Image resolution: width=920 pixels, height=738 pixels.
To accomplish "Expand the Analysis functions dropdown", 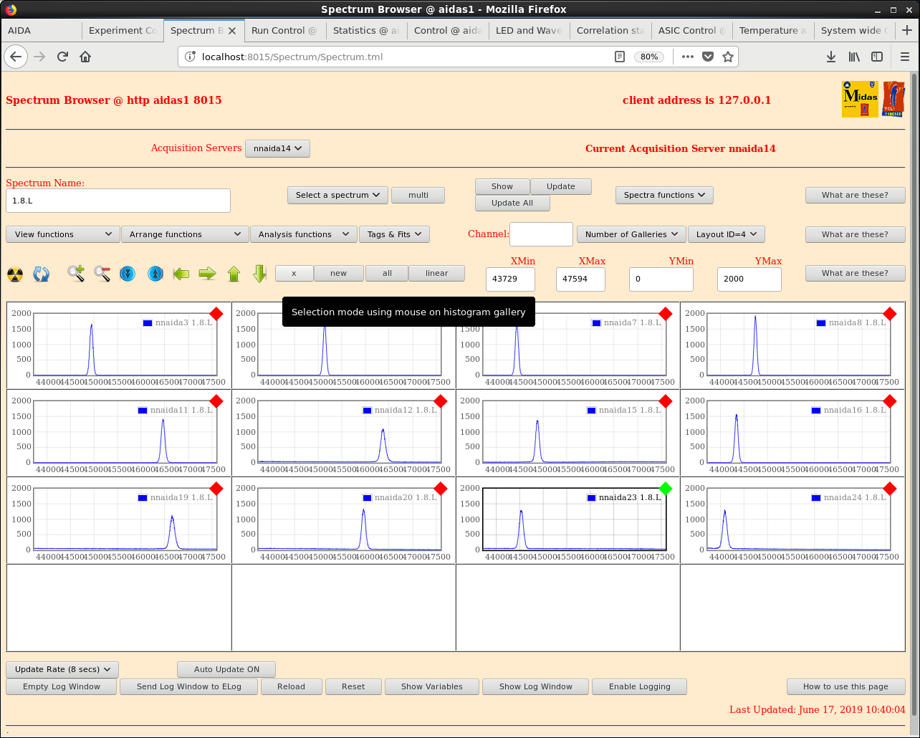I will [303, 234].
